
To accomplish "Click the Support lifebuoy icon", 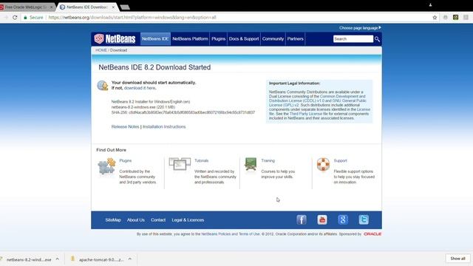I will pos(323,164).
